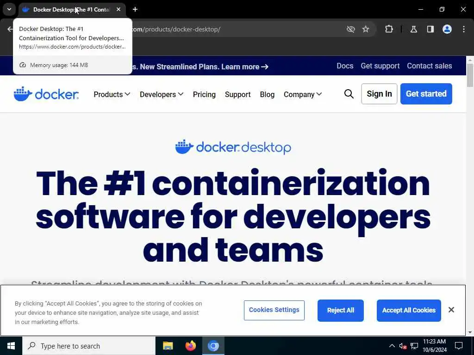Open the Windows notification center icon

tap(459, 346)
